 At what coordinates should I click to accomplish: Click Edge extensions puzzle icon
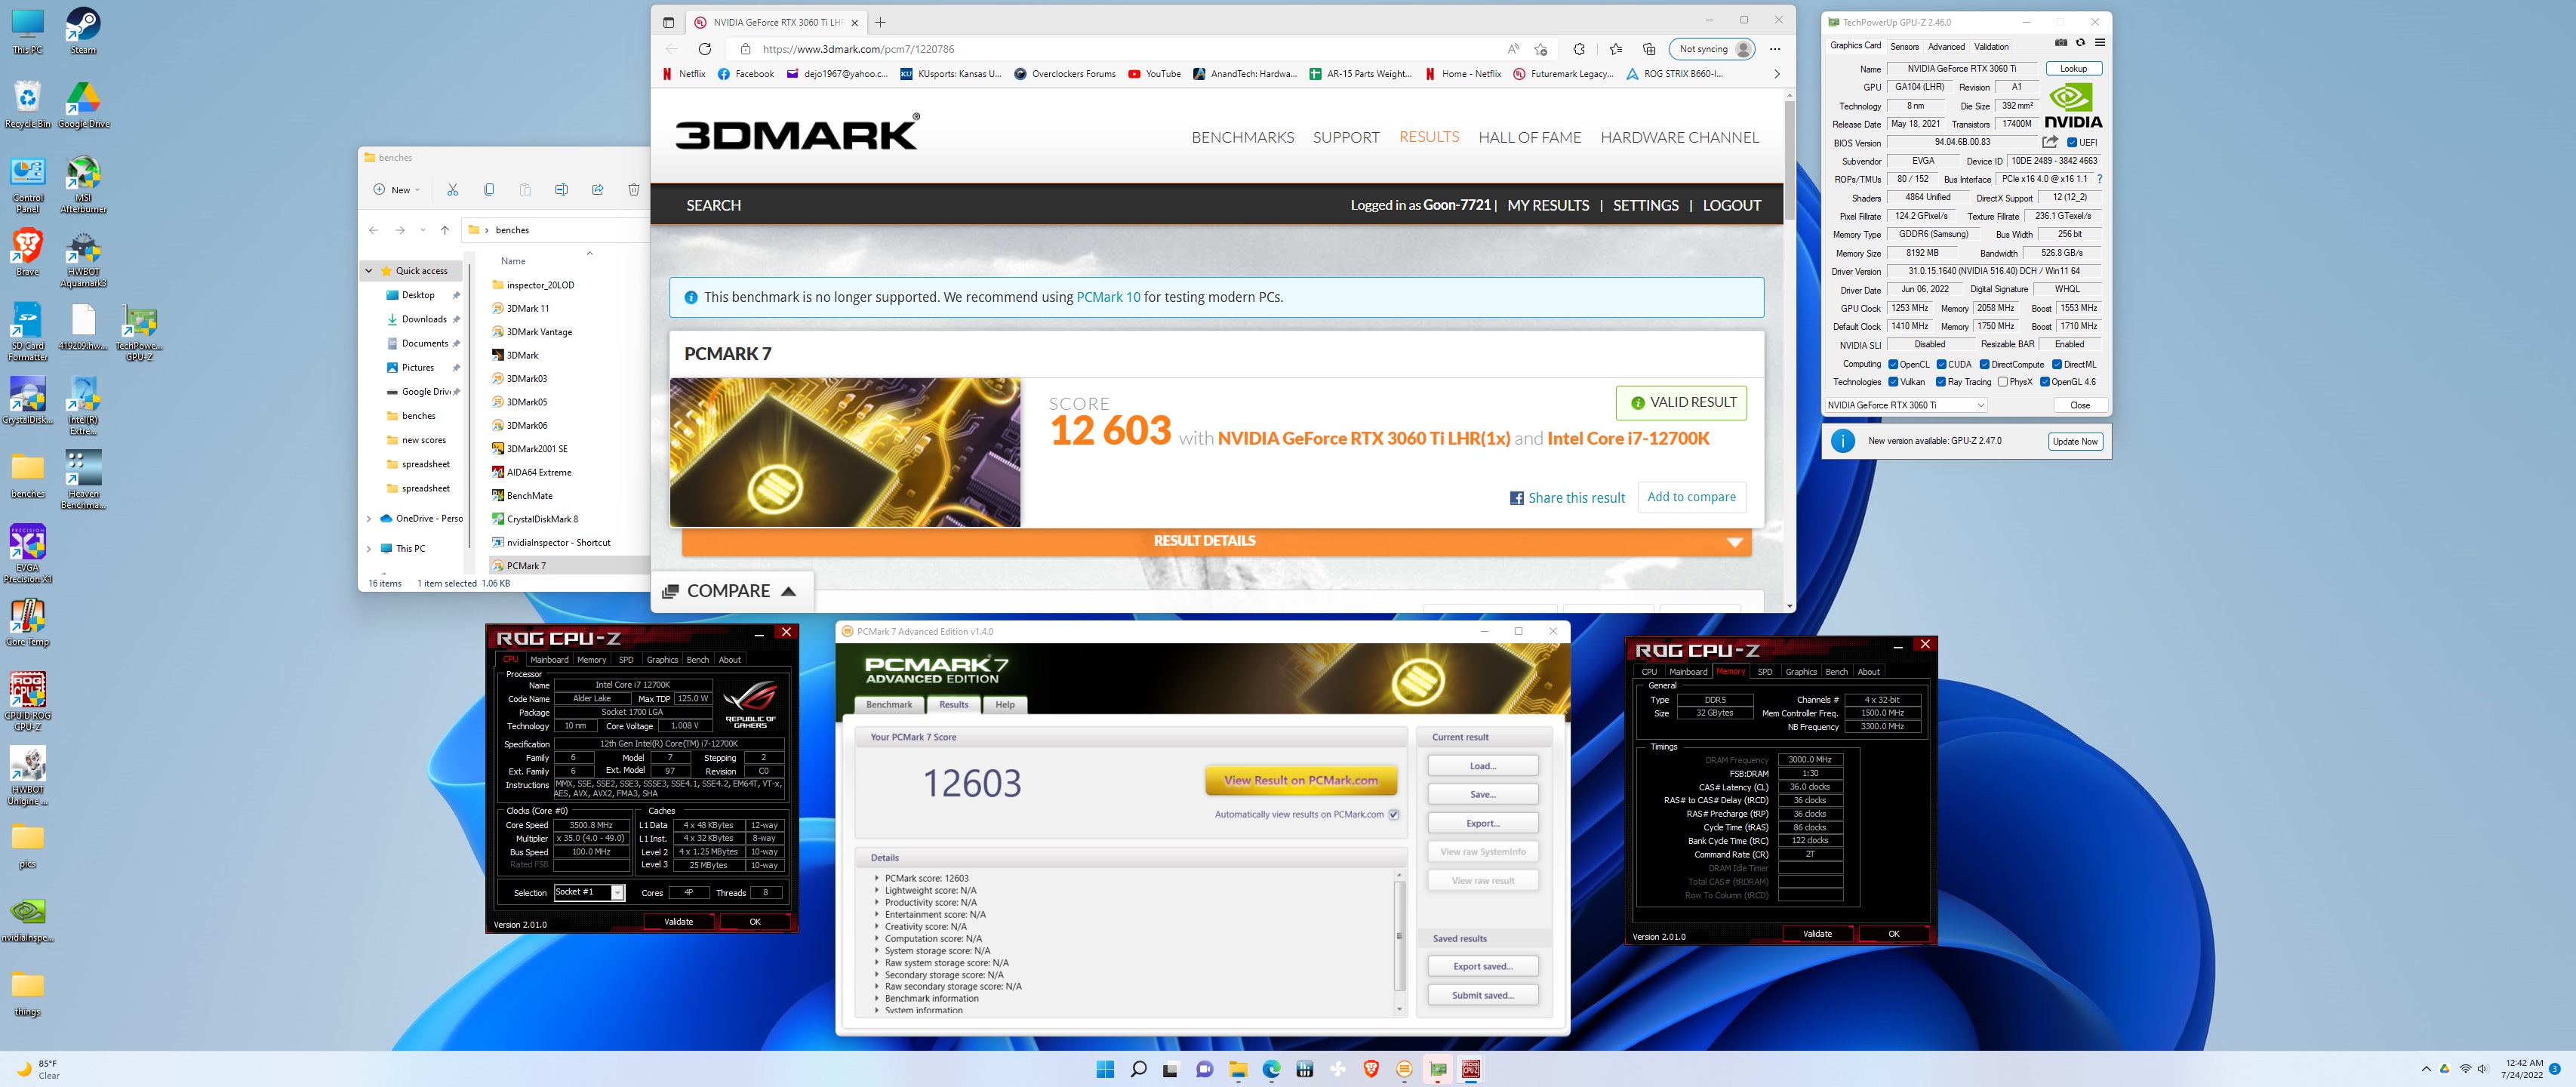(x=1578, y=49)
